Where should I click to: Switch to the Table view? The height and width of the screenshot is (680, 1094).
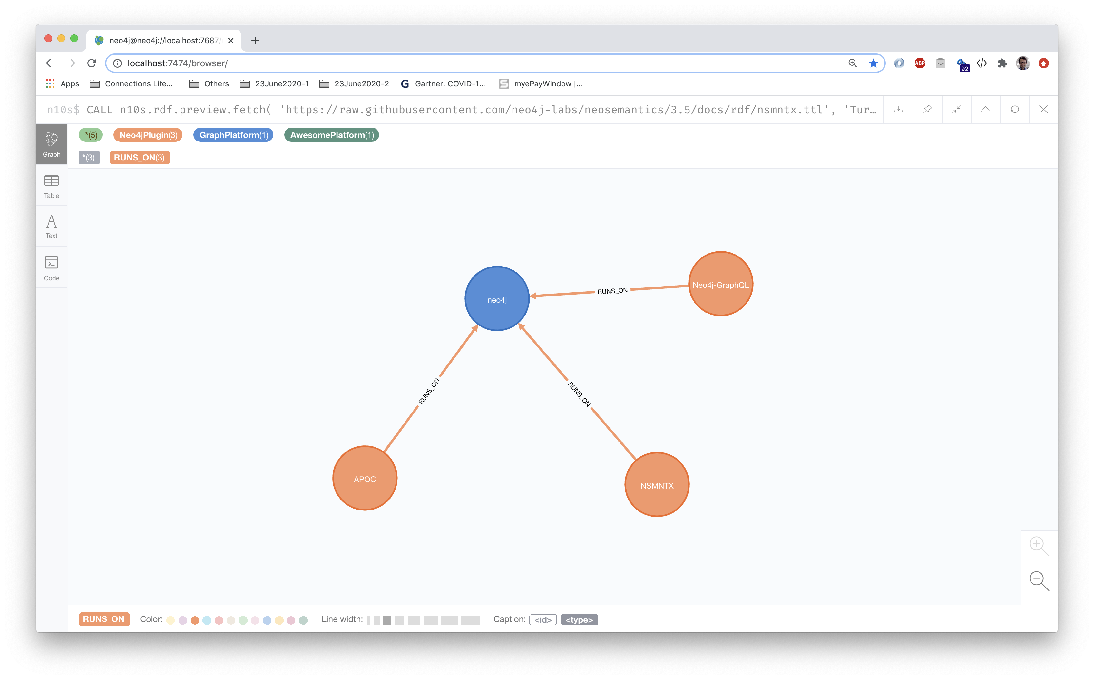51,186
